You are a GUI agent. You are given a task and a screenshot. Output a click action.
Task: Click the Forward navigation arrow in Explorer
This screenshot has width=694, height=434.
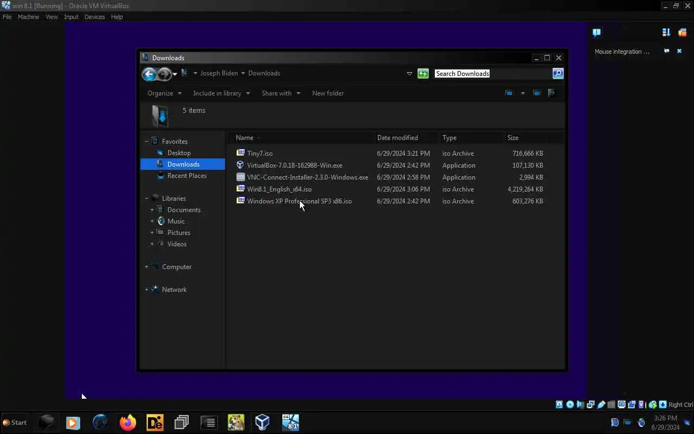point(164,74)
